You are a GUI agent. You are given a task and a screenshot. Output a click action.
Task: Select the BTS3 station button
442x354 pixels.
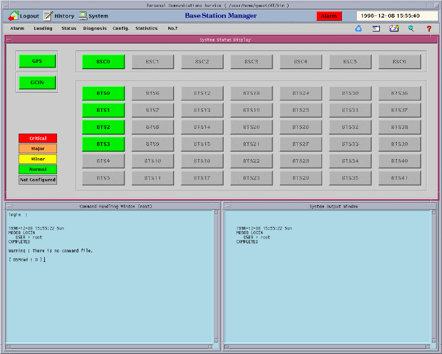pos(103,144)
